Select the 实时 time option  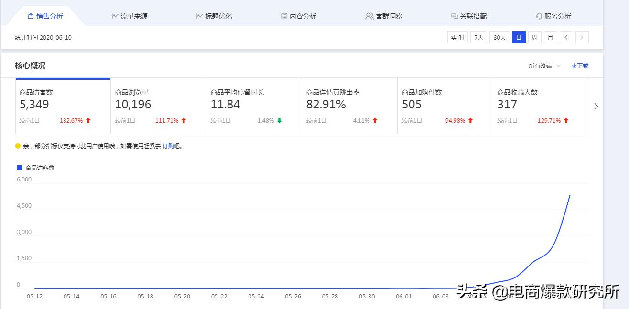point(457,37)
